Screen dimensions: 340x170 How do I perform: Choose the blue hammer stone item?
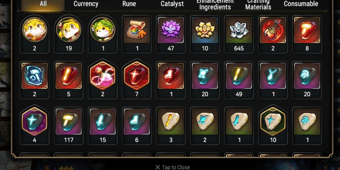coord(35,80)
